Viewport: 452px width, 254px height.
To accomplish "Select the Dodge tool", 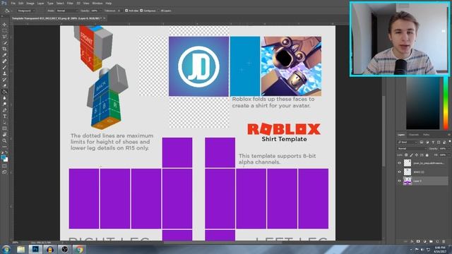I will [x=4, y=104].
